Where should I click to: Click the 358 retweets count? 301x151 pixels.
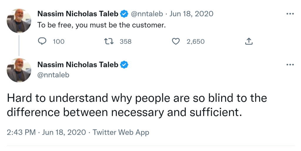126,42
